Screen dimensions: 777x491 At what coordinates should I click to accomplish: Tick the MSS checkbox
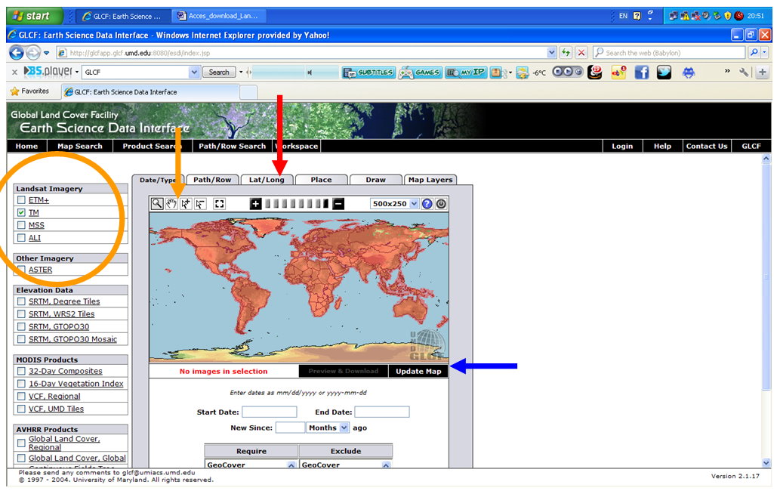21,225
